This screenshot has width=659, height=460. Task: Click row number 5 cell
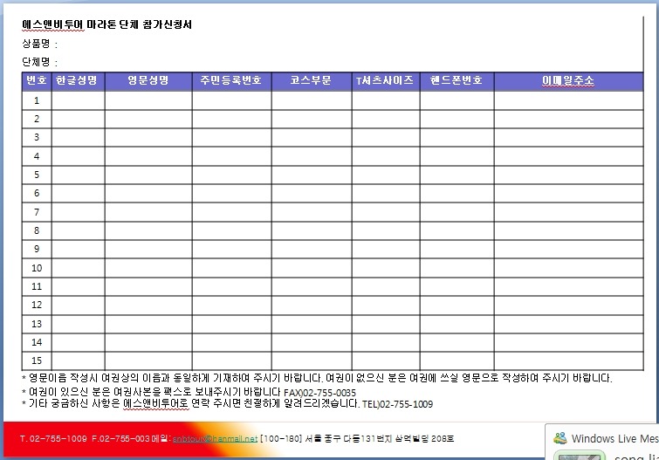pos(37,175)
